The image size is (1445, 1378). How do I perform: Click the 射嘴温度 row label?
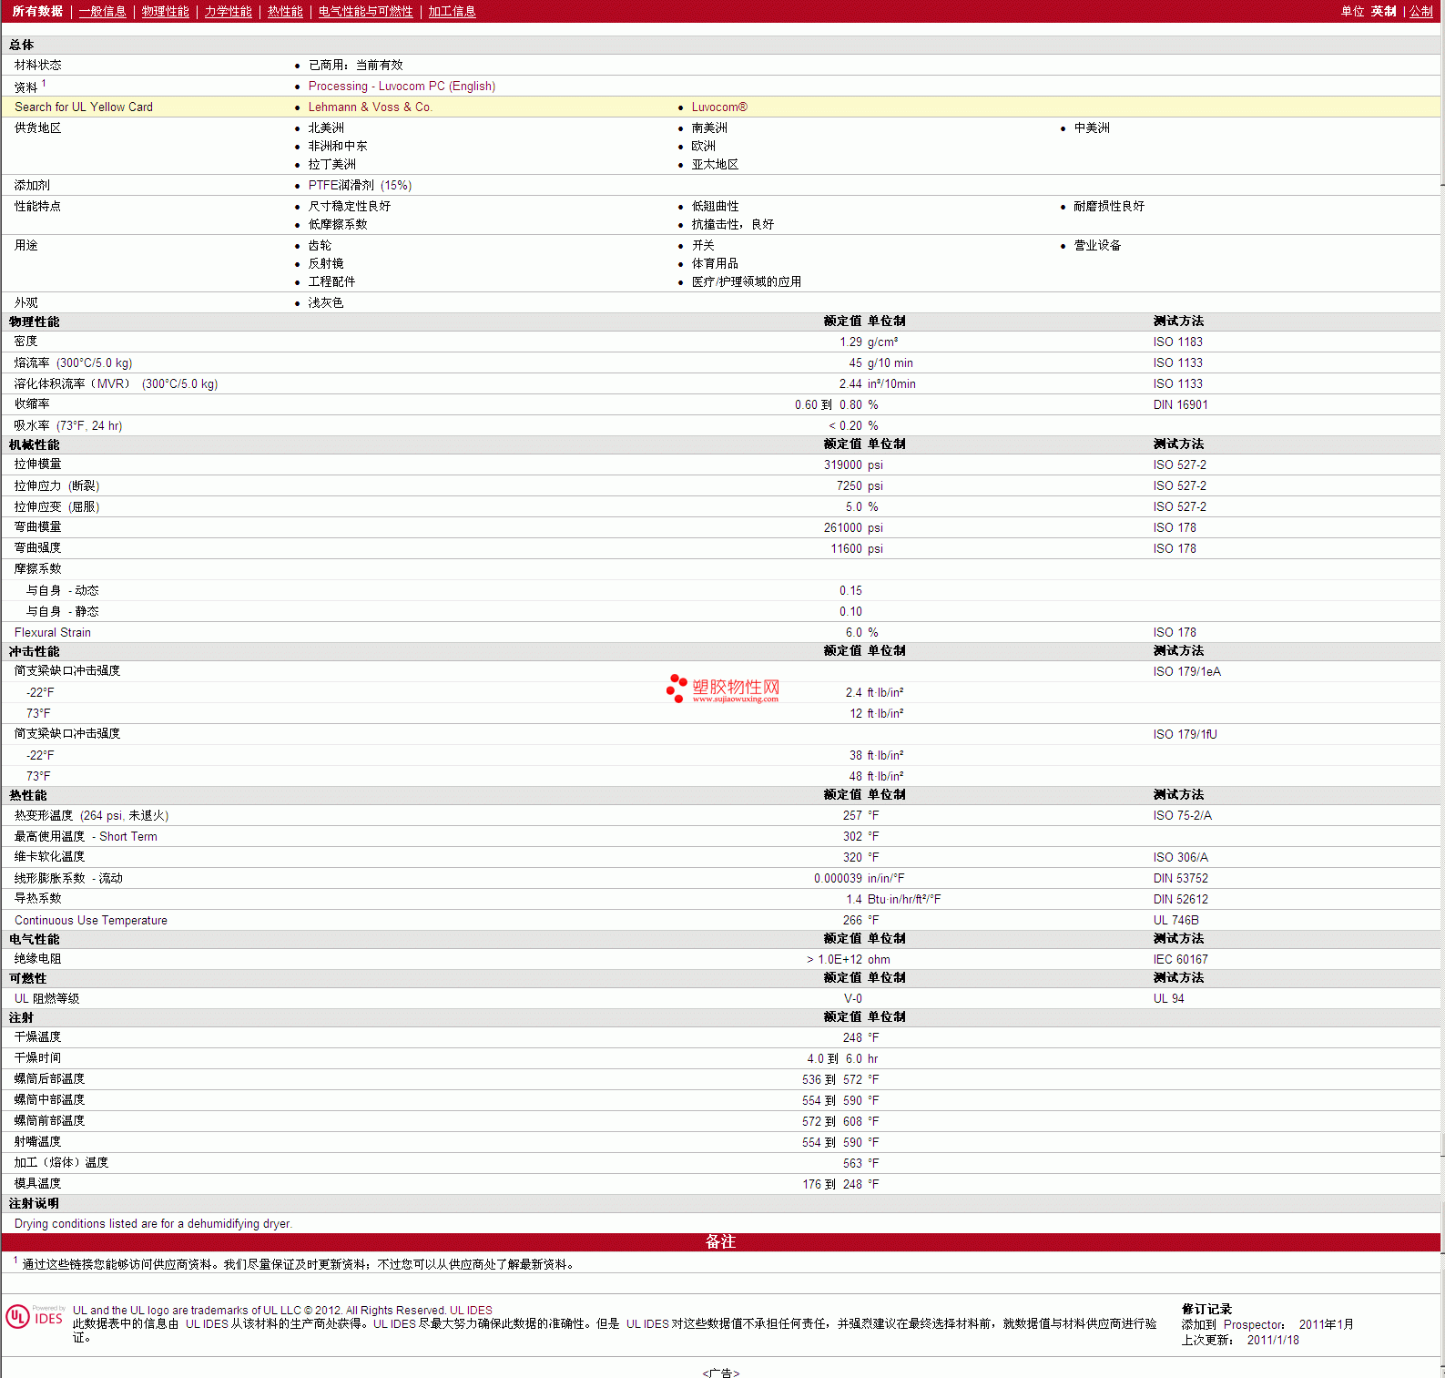pyautogui.click(x=37, y=1142)
